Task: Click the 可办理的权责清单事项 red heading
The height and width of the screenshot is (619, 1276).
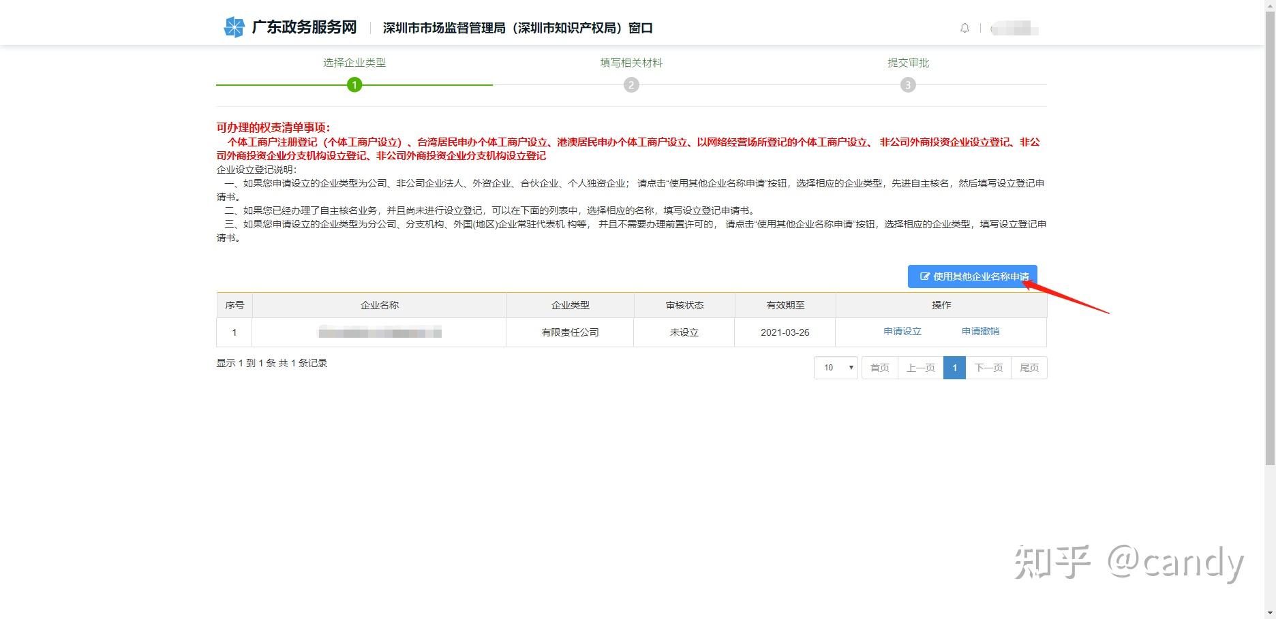Action: coord(273,127)
